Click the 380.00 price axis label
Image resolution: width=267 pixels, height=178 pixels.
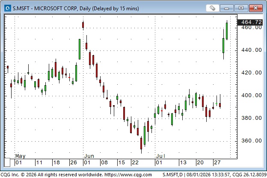click(x=252, y=118)
